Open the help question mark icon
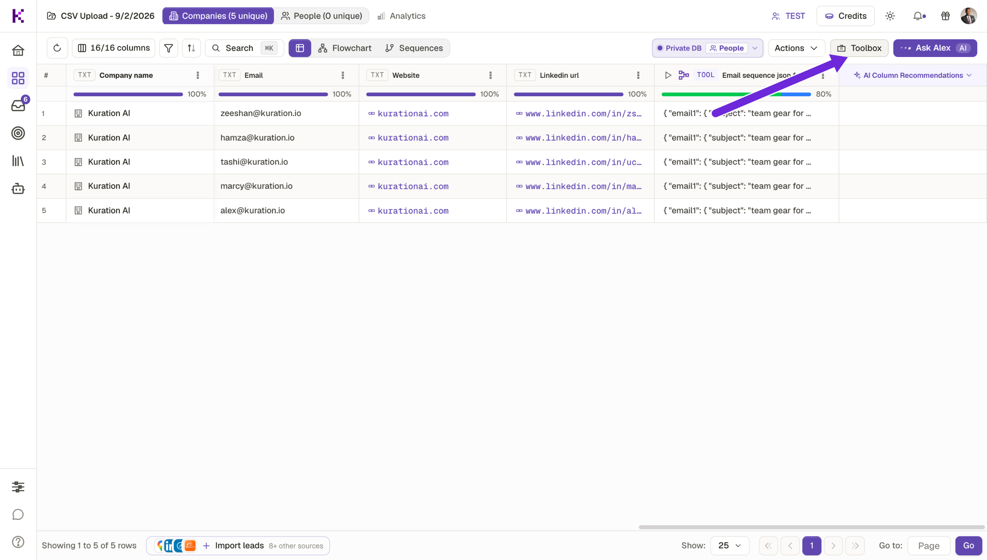987x560 pixels. coord(18,542)
